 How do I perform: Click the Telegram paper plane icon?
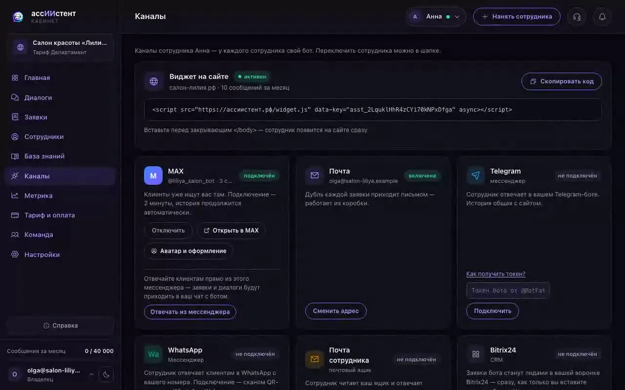pos(476,175)
